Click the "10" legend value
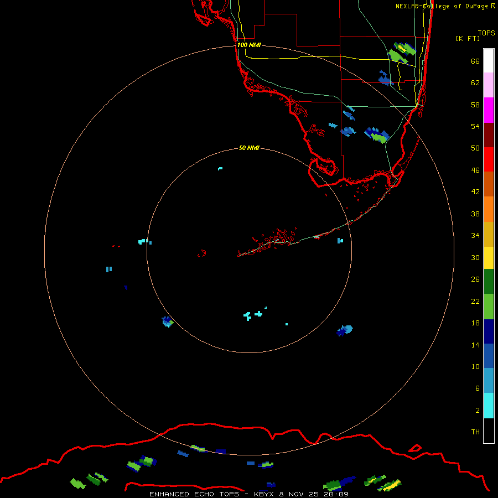Viewport: 498px width, 498px height. click(x=475, y=366)
